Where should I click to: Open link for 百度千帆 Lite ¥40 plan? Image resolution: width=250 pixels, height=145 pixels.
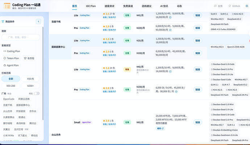coord(197,15)
